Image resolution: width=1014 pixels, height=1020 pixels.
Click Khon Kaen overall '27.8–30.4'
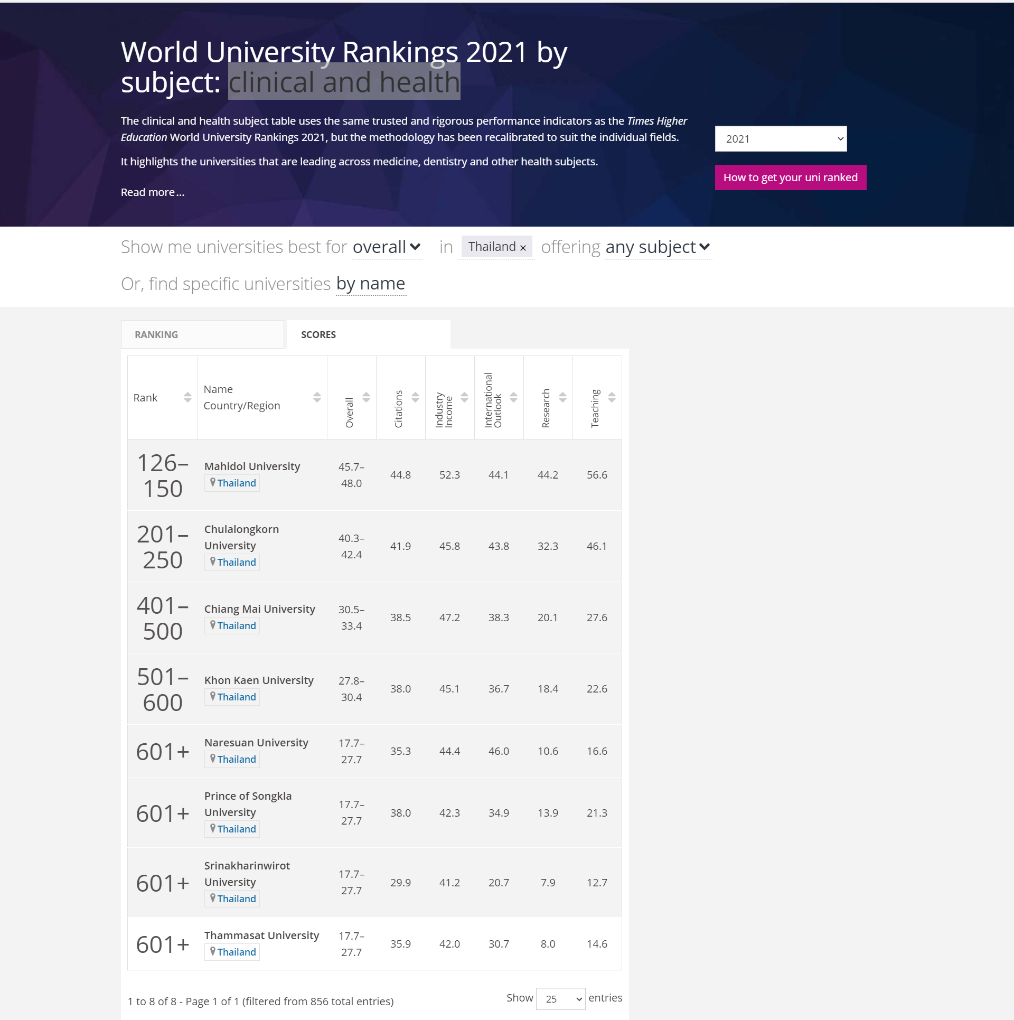click(351, 689)
